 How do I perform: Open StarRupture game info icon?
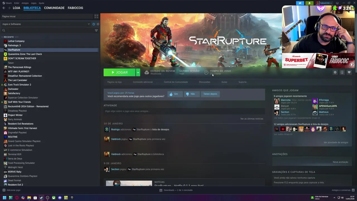click(x=342, y=72)
